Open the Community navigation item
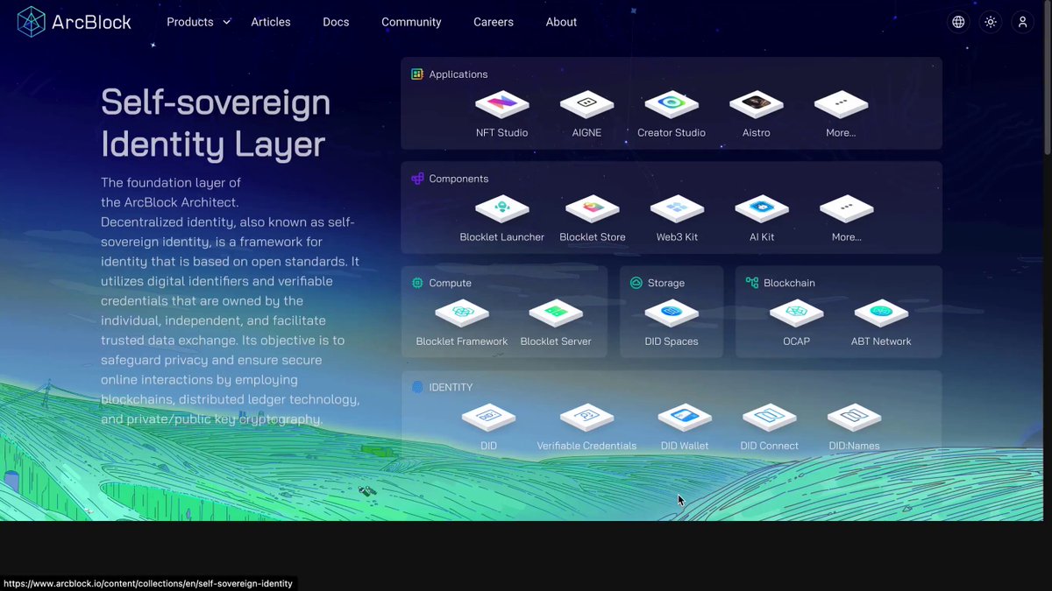Image resolution: width=1052 pixels, height=591 pixels. (x=411, y=22)
